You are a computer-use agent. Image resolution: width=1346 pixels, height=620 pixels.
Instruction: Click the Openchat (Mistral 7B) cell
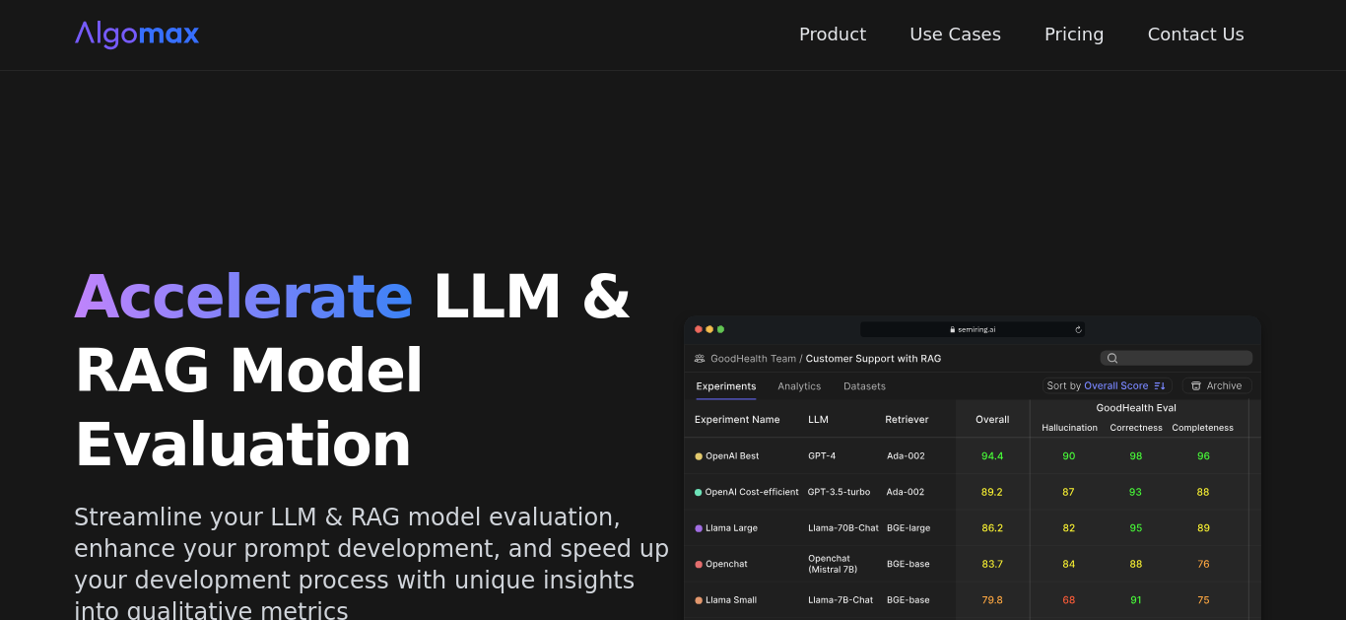point(833,564)
